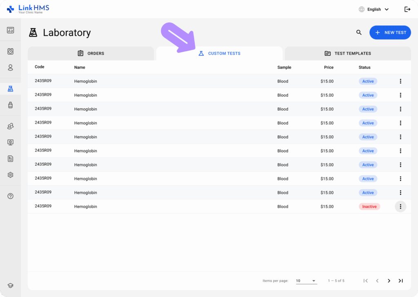Log out using the exit icon

(407, 9)
